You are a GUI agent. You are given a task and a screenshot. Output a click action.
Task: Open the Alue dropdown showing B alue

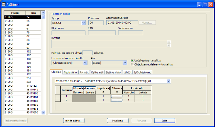tap(125, 63)
